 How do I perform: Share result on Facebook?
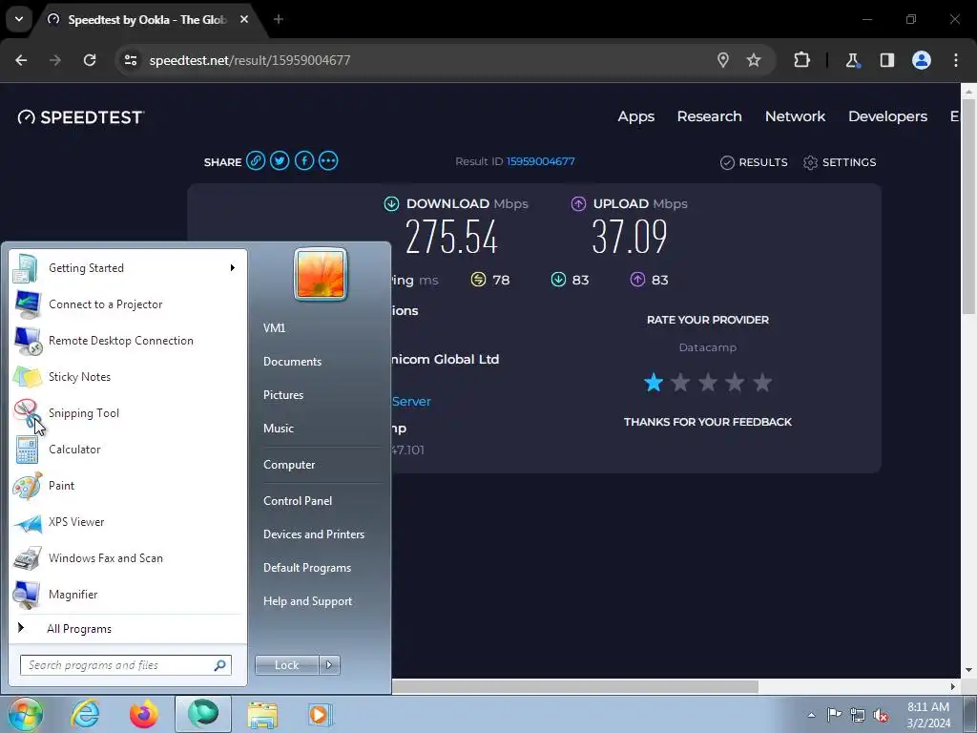pos(304,160)
